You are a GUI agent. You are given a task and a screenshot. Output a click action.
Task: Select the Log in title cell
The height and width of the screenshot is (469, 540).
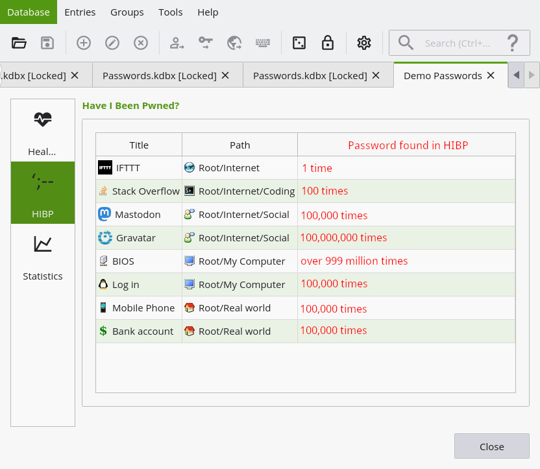click(x=139, y=285)
